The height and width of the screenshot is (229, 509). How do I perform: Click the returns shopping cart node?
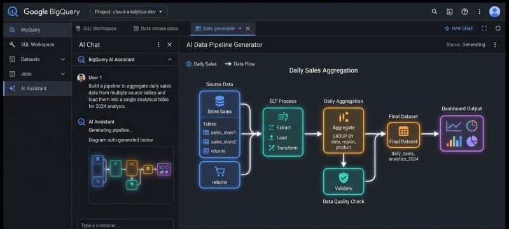[x=220, y=174]
